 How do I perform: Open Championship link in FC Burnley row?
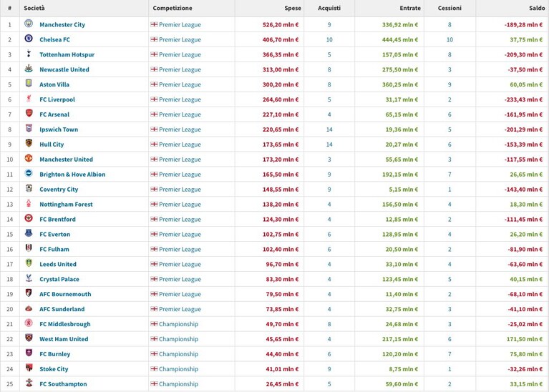(x=178, y=354)
